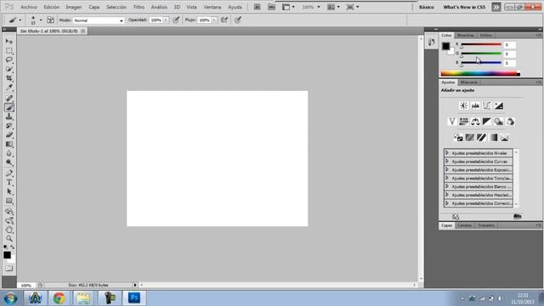Add a Hue/Saturation adjustment
This screenshot has height=306, width=544.
(x=463, y=122)
